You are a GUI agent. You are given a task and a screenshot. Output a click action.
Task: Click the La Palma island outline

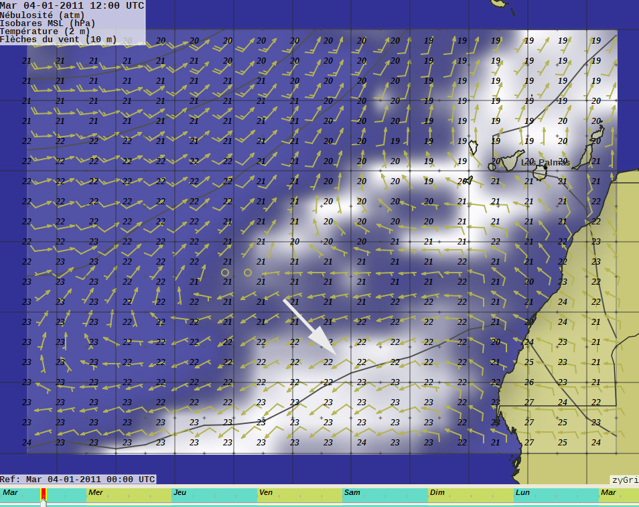pyautogui.click(x=474, y=147)
